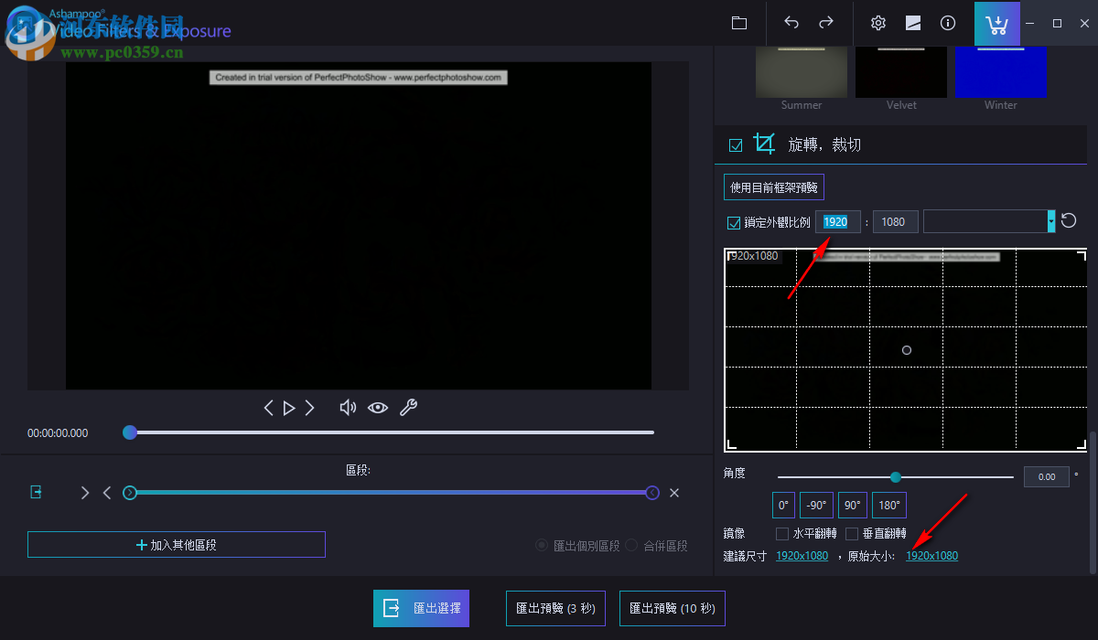Image resolution: width=1098 pixels, height=640 pixels.
Task: Select the Winter filter thumbnail
Action: pos(1000,71)
